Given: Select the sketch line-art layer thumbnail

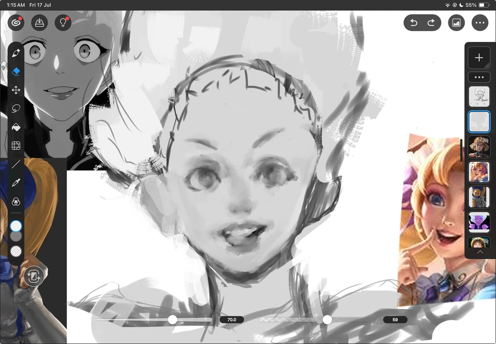Looking at the screenshot, I should coord(479,97).
